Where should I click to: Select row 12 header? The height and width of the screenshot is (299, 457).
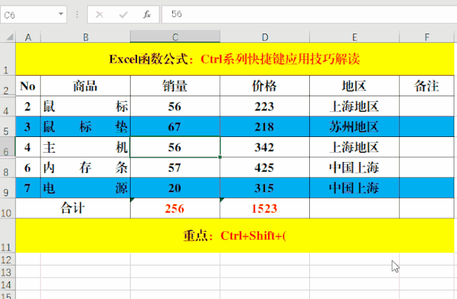(x=8, y=259)
